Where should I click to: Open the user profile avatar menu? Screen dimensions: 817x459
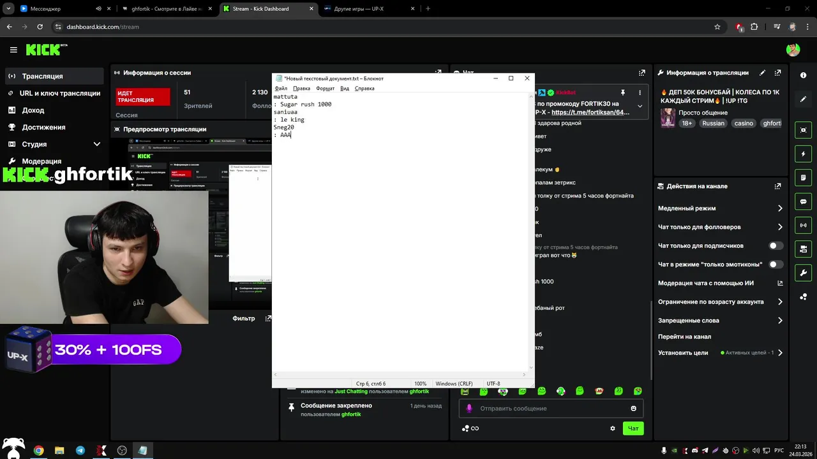[x=793, y=50]
